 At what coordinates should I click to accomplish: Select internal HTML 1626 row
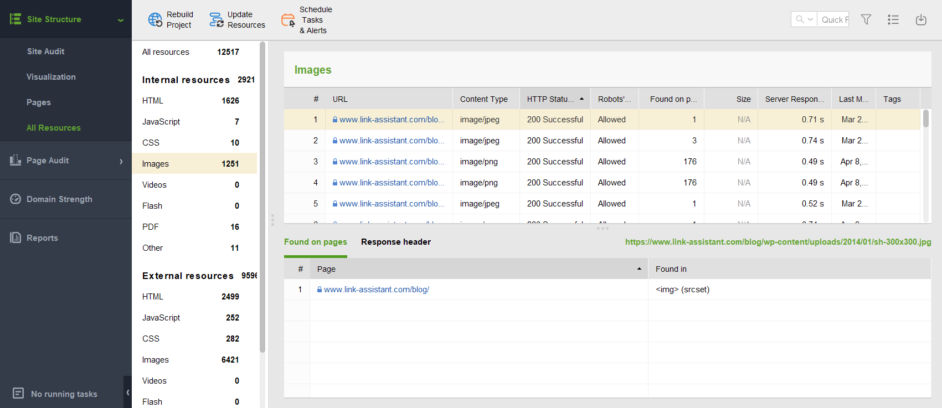[x=194, y=101]
